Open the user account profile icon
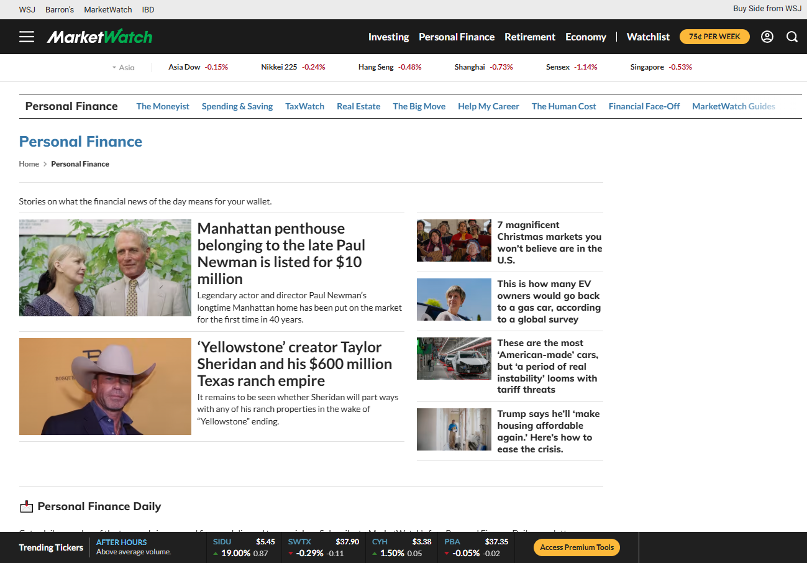Screen dimensions: 807x563 [x=767, y=37]
